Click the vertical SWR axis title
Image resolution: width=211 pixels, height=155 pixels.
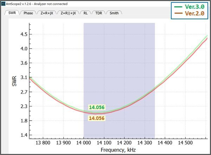(14, 81)
